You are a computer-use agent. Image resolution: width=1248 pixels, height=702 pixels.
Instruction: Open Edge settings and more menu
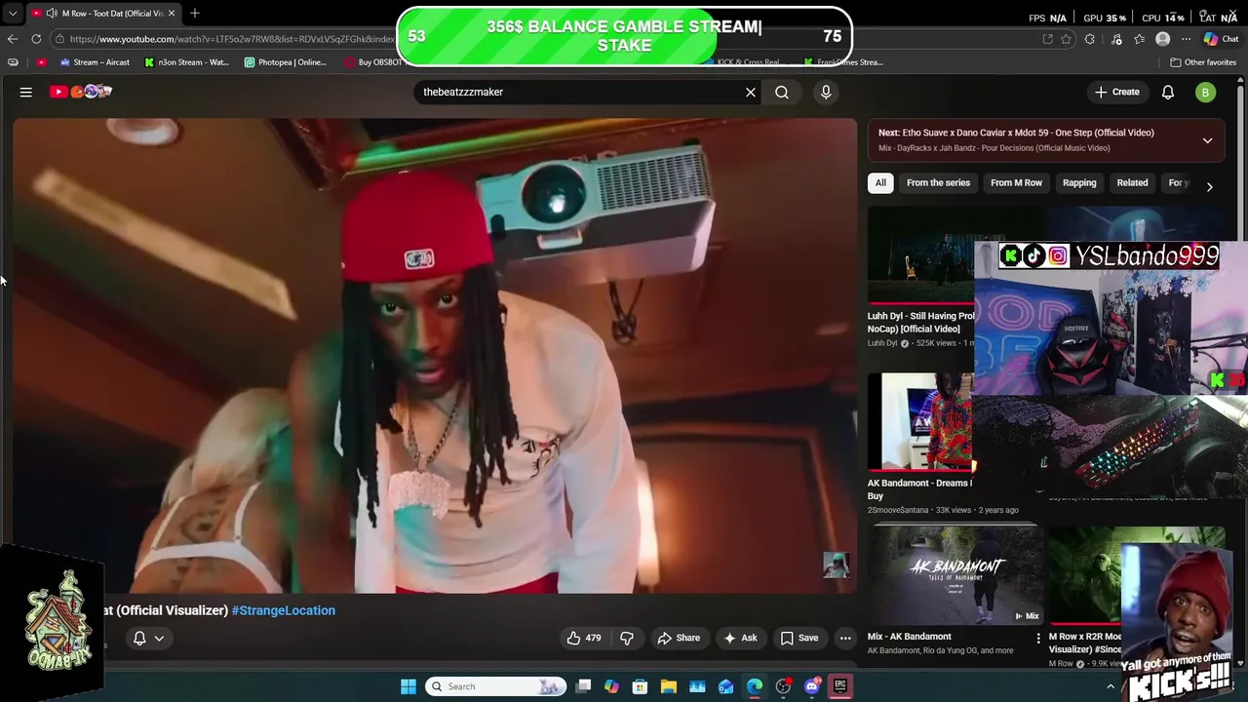coord(1186,39)
